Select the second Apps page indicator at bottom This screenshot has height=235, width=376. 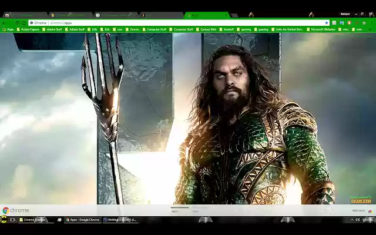pyautogui.click(x=200, y=209)
